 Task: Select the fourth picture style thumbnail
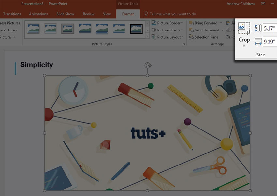[x=85, y=29]
